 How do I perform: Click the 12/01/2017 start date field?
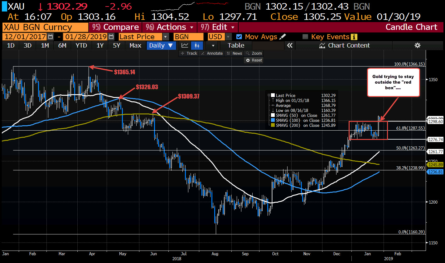click(25, 37)
